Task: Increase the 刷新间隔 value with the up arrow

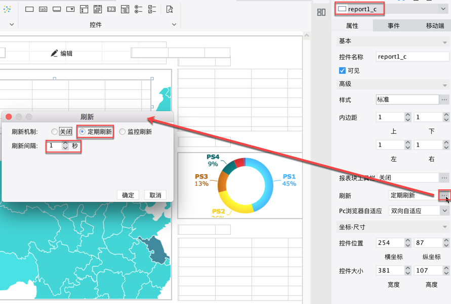Action: 66,143
